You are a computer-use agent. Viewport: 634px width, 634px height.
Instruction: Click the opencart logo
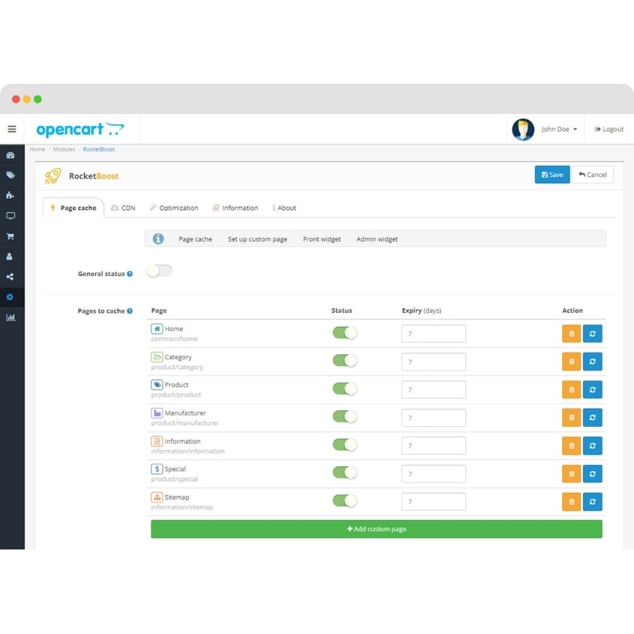pos(80,130)
